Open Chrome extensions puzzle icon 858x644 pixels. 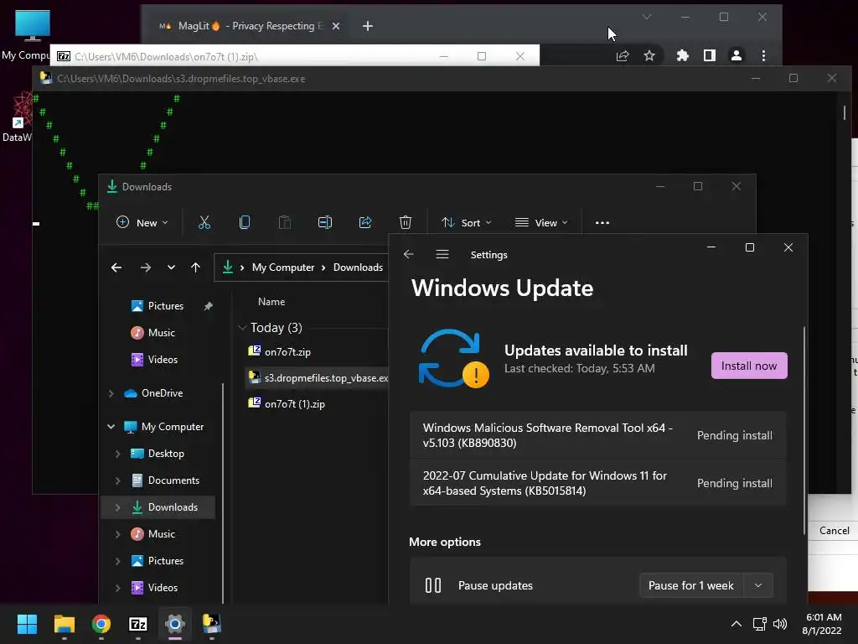pos(682,55)
